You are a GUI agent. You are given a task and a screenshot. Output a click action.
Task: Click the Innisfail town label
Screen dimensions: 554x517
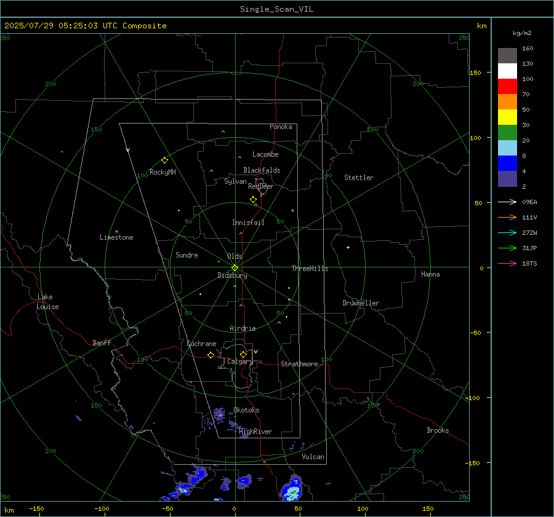point(248,223)
